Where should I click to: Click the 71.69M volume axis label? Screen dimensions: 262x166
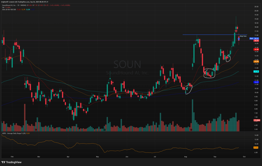tap(257, 120)
